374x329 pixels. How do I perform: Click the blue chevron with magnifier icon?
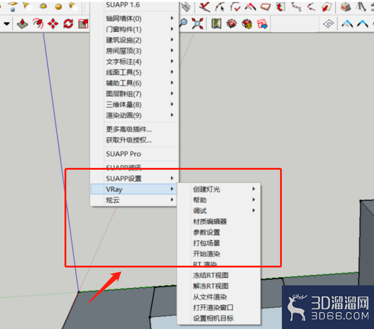(348, 23)
